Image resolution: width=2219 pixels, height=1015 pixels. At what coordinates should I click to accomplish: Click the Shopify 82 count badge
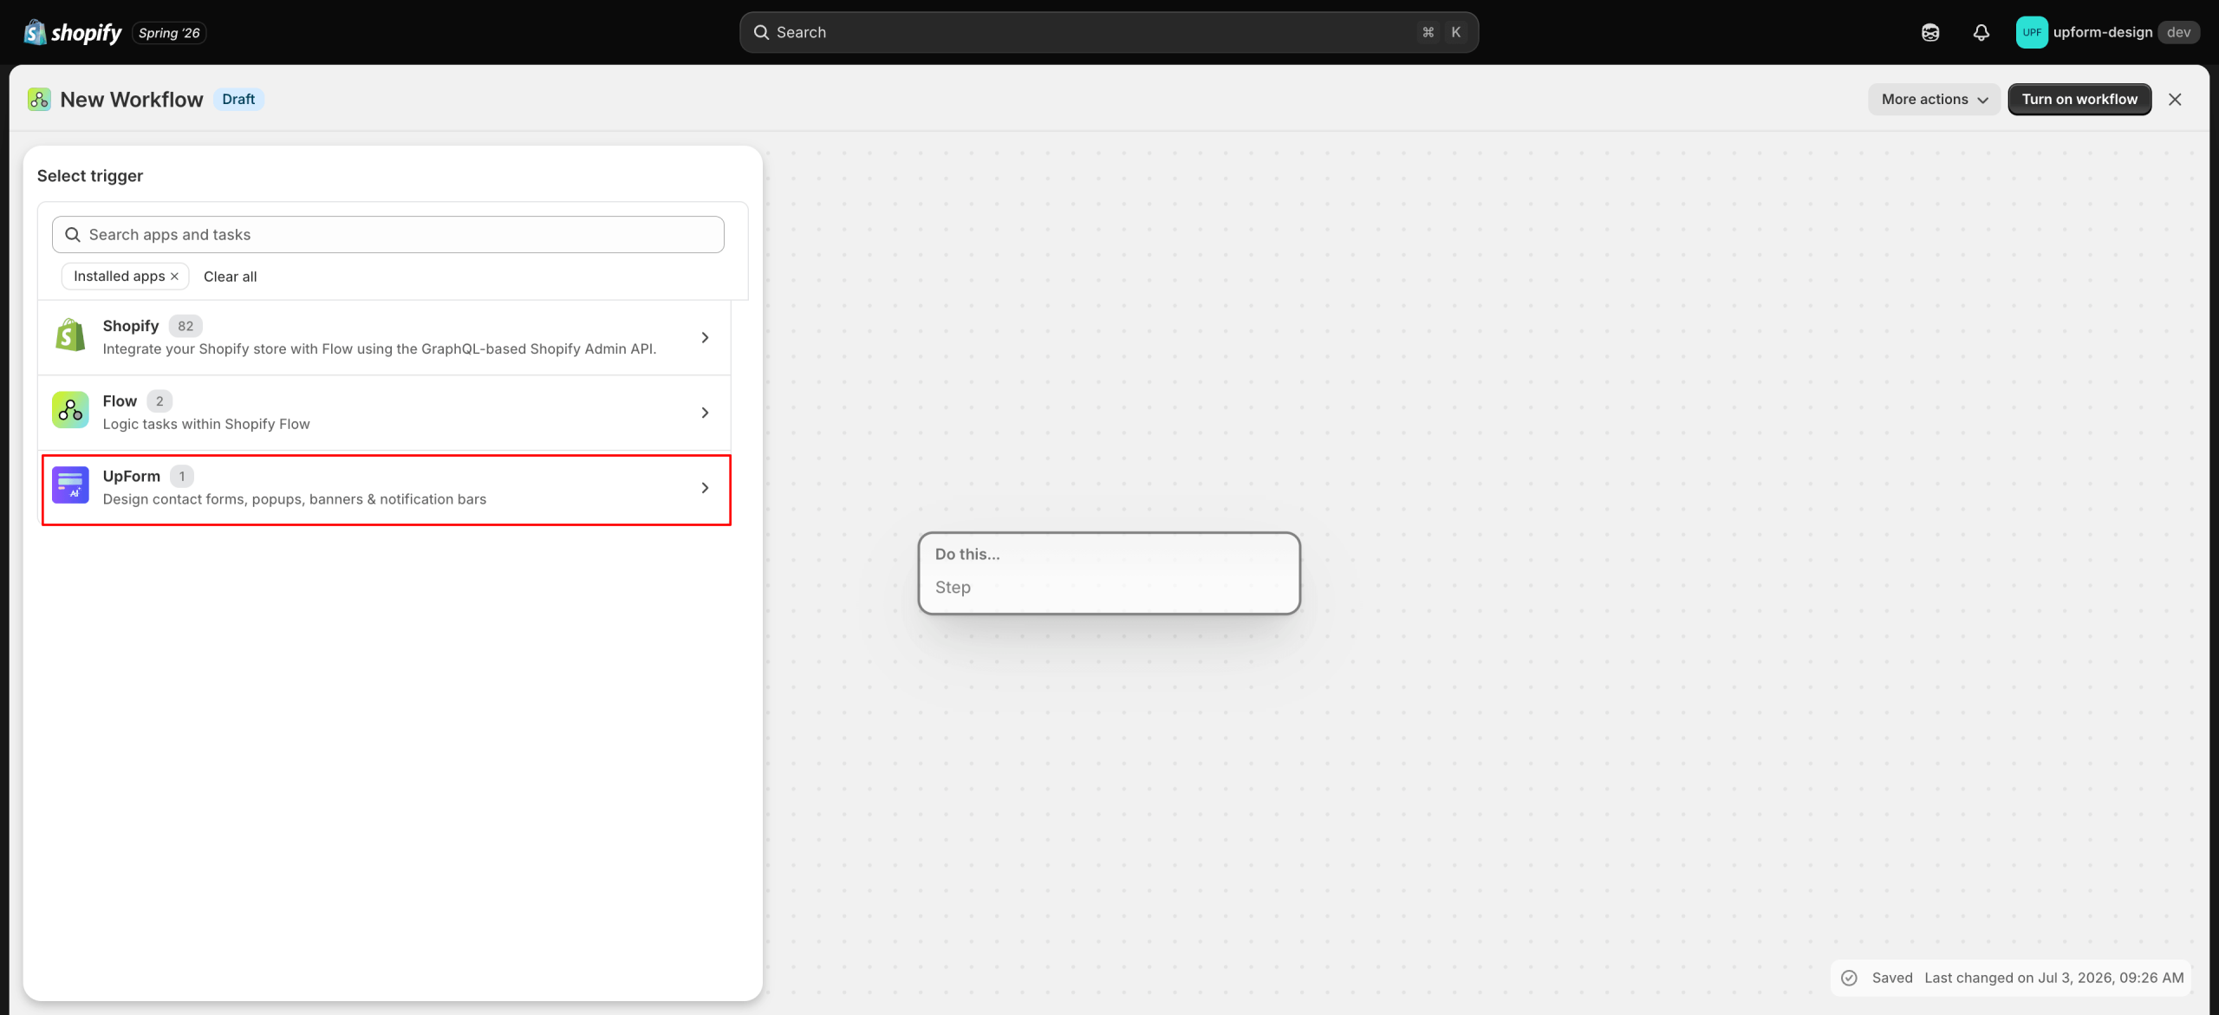(185, 326)
